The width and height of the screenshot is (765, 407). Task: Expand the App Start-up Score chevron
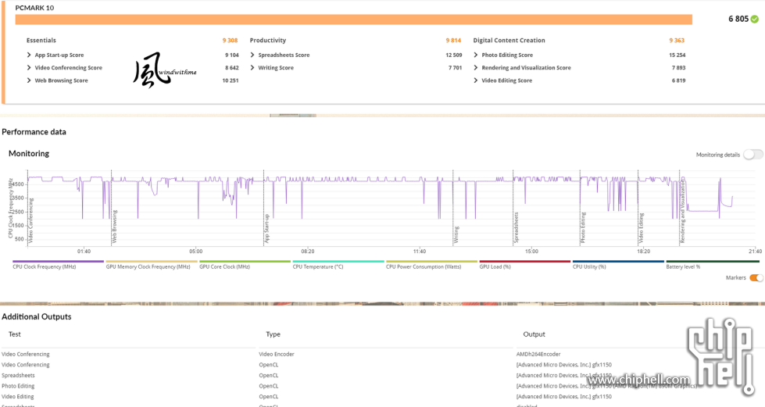pyautogui.click(x=29, y=55)
